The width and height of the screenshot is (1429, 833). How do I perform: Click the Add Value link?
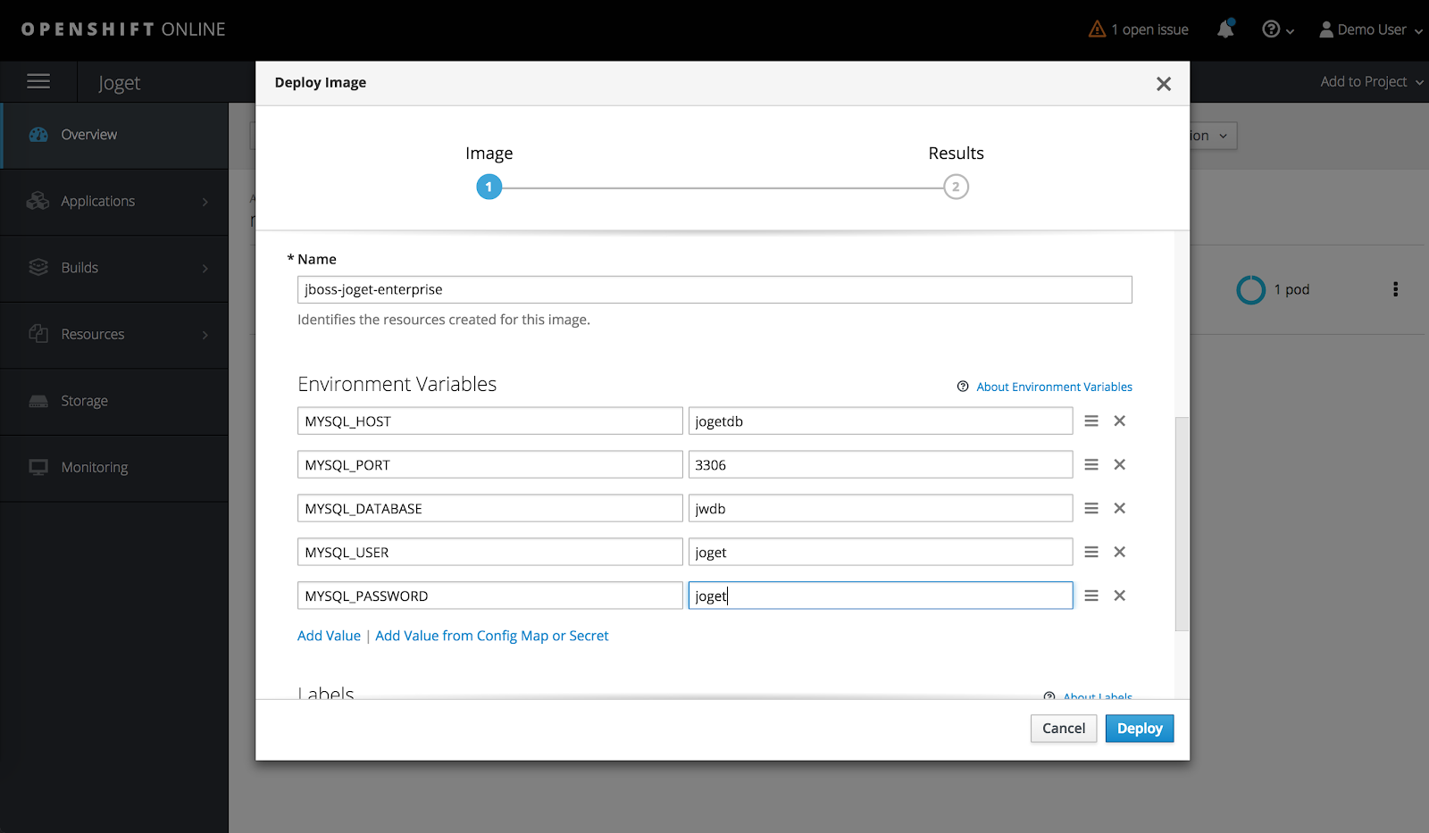pos(329,636)
